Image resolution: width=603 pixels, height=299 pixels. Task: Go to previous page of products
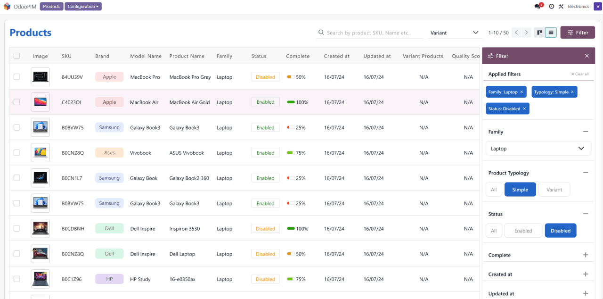pyautogui.click(x=516, y=33)
